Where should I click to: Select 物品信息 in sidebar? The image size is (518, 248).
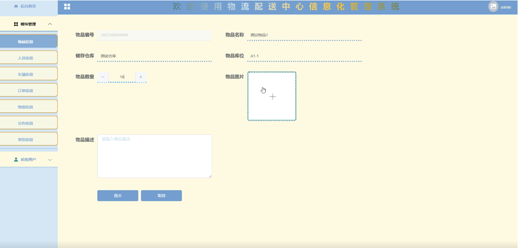pyautogui.click(x=29, y=42)
